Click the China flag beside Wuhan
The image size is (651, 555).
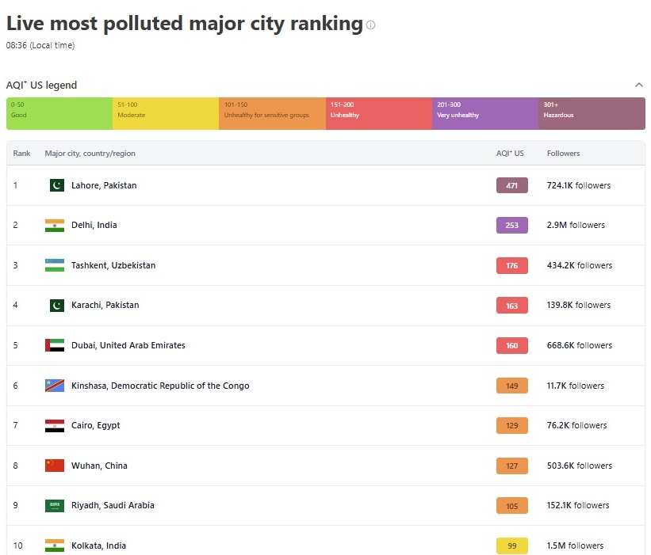point(55,466)
